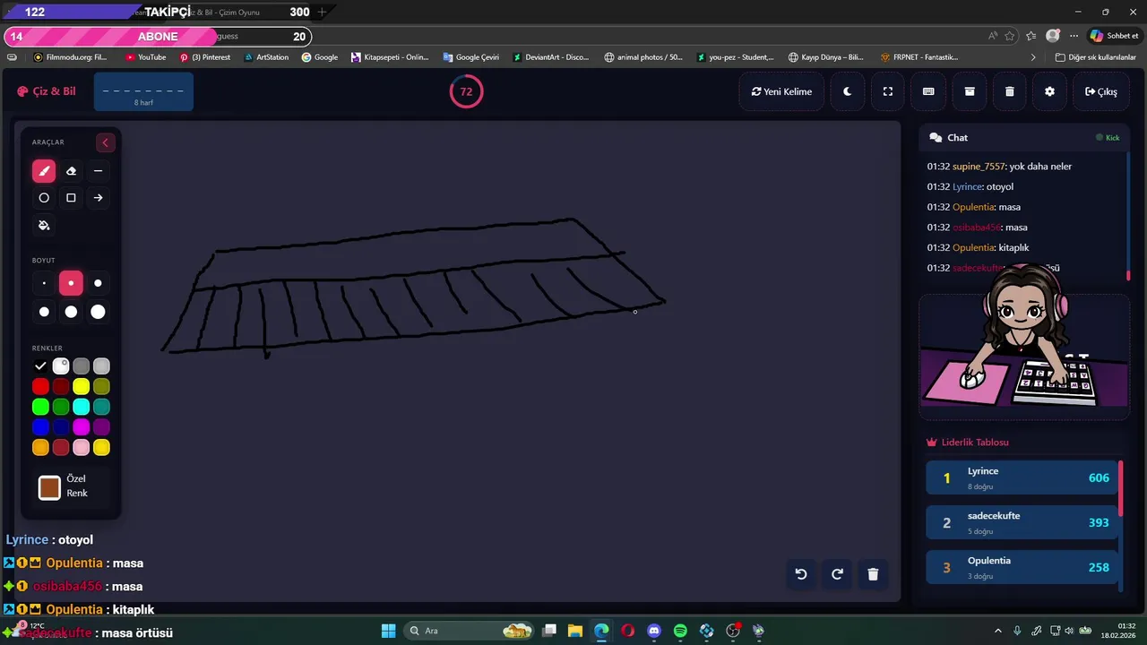Image resolution: width=1147 pixels, height=645 pixels.
Task: Choose the smallest brush size
Action: click(44, 283)
